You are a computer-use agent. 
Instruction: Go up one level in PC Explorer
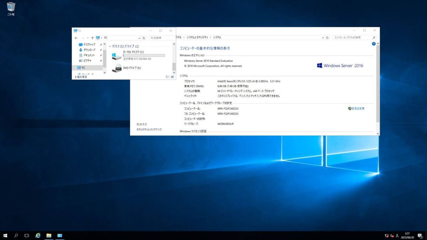(92, 38)
